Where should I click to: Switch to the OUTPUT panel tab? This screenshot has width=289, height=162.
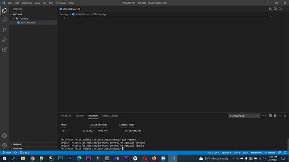point(80,116)
